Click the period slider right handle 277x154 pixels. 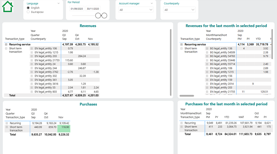coord(105,15)
